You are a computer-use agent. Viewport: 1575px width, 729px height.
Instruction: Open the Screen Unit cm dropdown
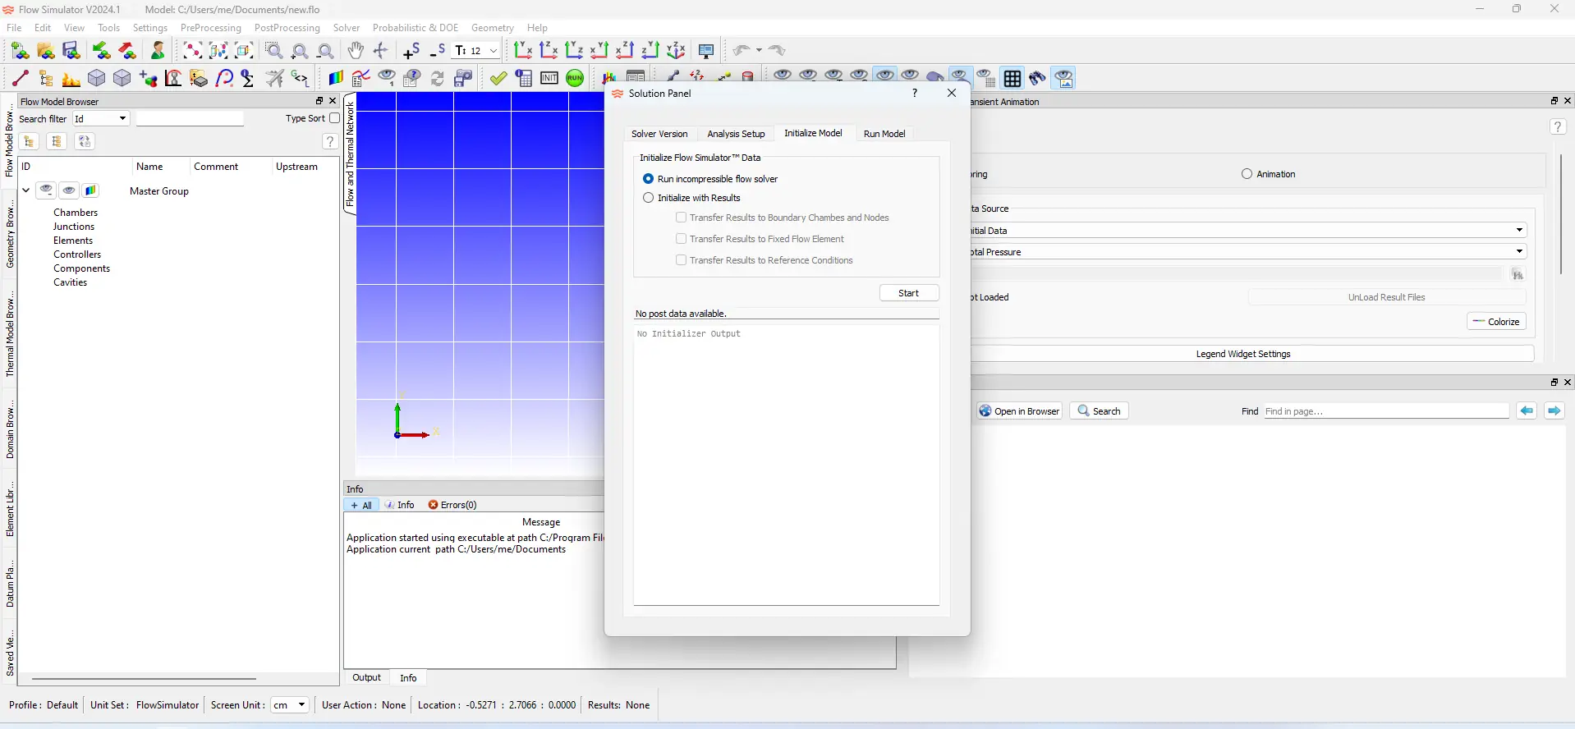tap(290, 705)
